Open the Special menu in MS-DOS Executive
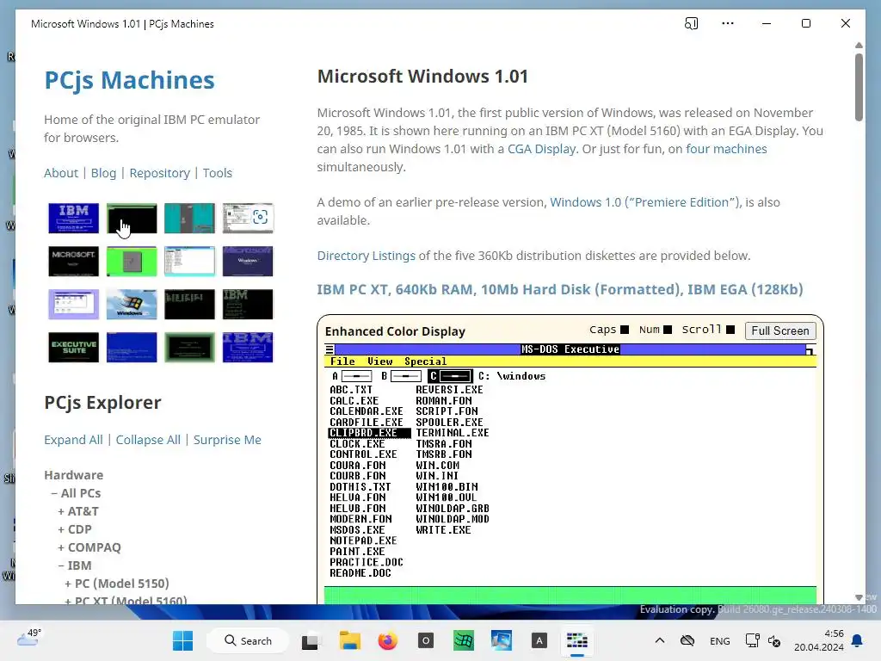881x661 pixels. [425, 361]
